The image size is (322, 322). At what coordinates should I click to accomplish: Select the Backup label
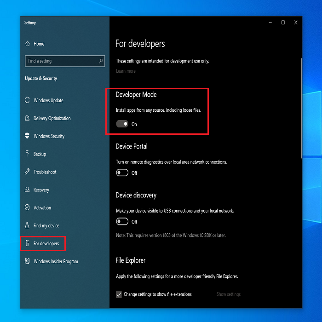pyautogui.click(x=40, y=154)
